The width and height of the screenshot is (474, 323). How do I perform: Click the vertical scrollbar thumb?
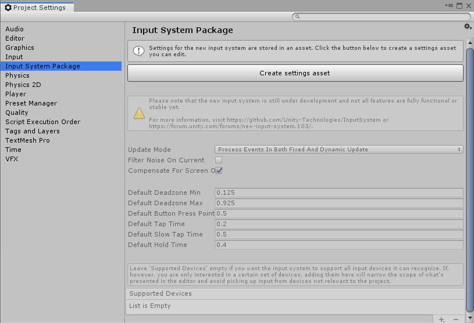471,174
